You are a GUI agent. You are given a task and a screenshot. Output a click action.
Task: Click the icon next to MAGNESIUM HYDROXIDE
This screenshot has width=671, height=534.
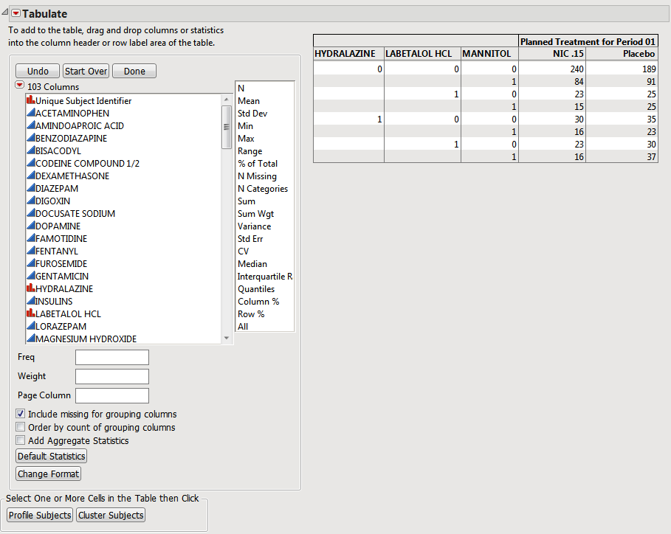30,339
